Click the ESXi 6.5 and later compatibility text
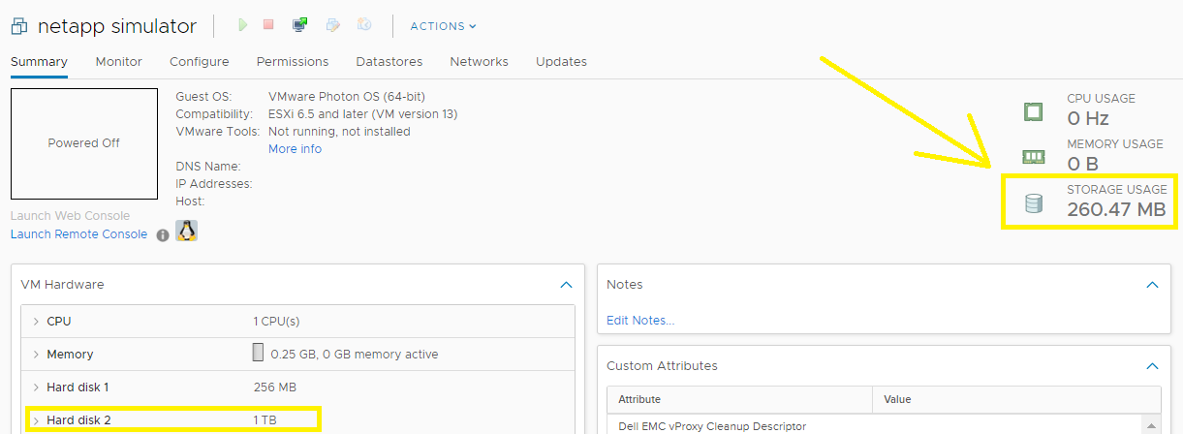This screenshot has height=434, width=1183. 362,114
